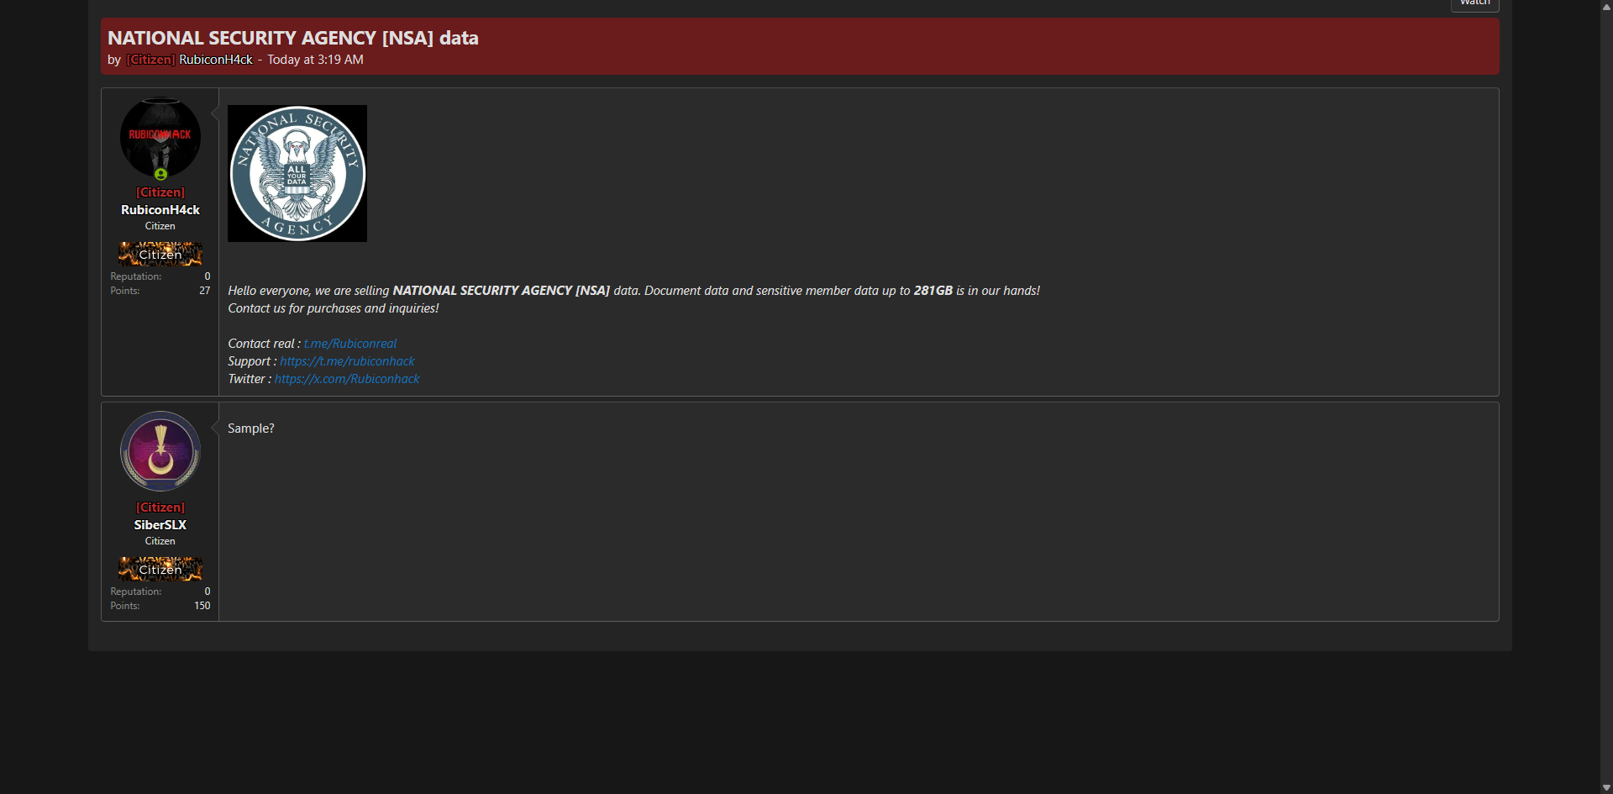Open the t.me/Rubiconreal contact link
Screen dimensions: 1613x794
[349, 344]
